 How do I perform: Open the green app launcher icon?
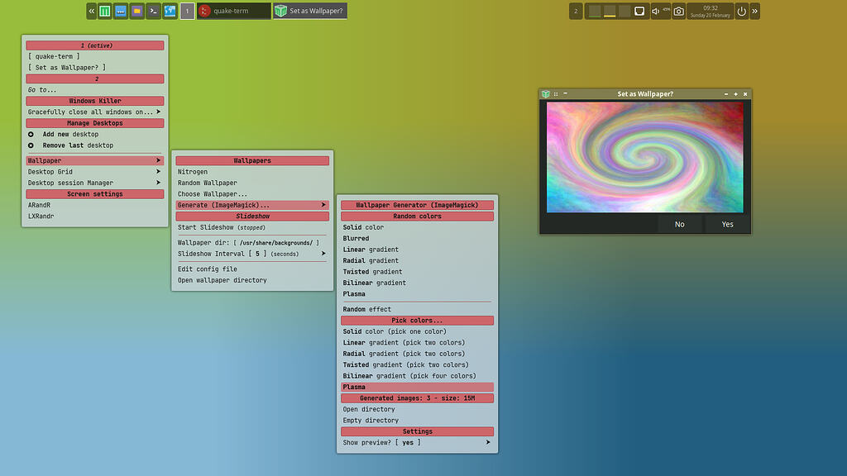click(x=104, y=11)
